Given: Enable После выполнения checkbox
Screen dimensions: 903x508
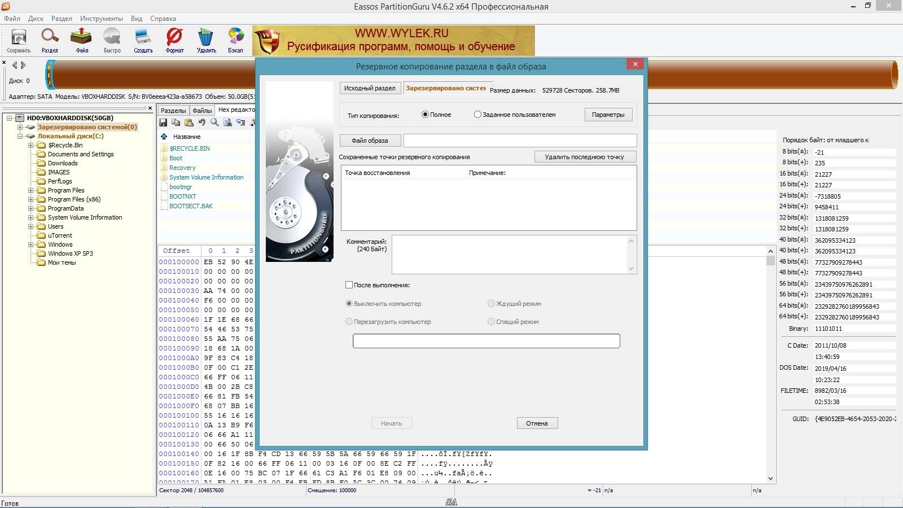Looking at the screenshot, I should click(349, 285).
